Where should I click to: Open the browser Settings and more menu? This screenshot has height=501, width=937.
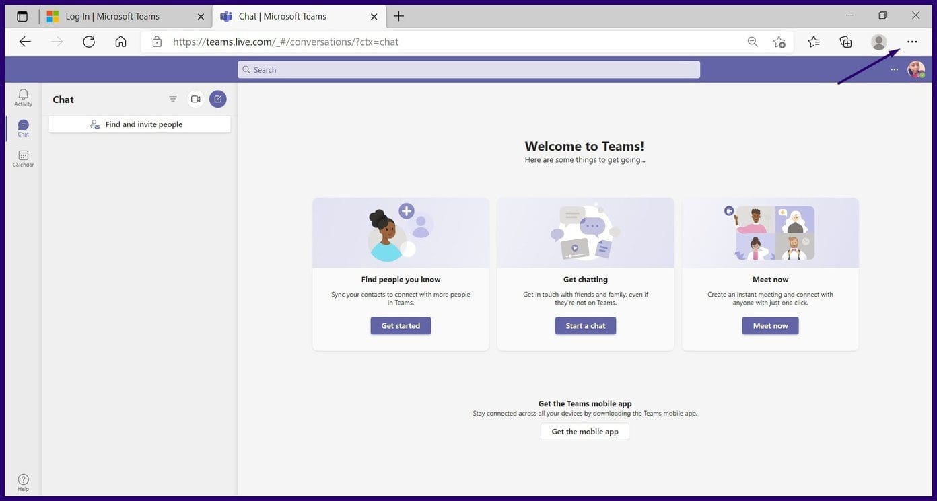pos(912,42)
